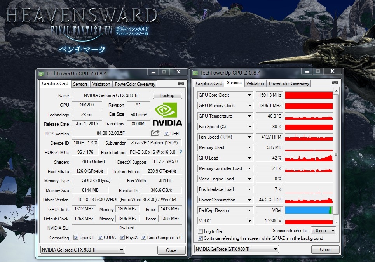Click scrollbar up arrow in Sensors list
Screen dimensions: 375x262
point(336,91)
